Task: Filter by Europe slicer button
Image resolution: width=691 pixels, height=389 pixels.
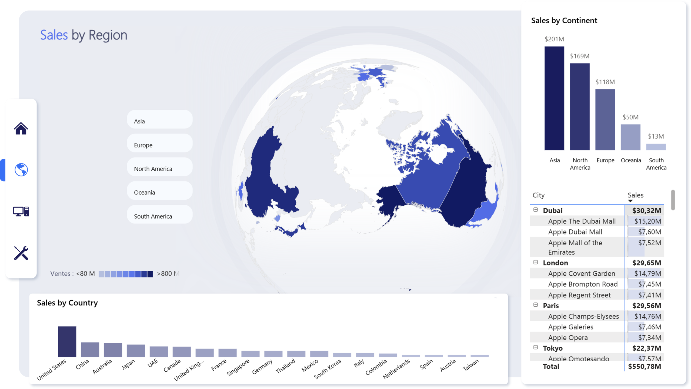Action: pyautogui.click(x=159, y=143)
